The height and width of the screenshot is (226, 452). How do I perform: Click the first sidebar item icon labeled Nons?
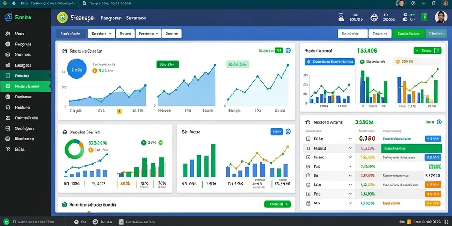pyautogui.click(x=8, y=34)
